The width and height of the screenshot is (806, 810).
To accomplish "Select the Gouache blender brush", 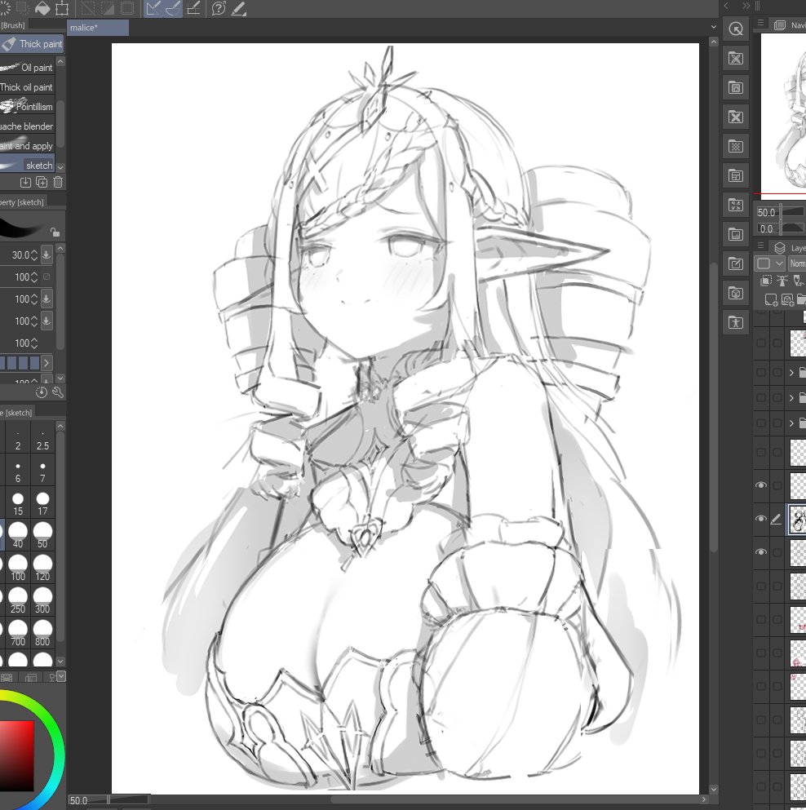I will tap(28, 126).
